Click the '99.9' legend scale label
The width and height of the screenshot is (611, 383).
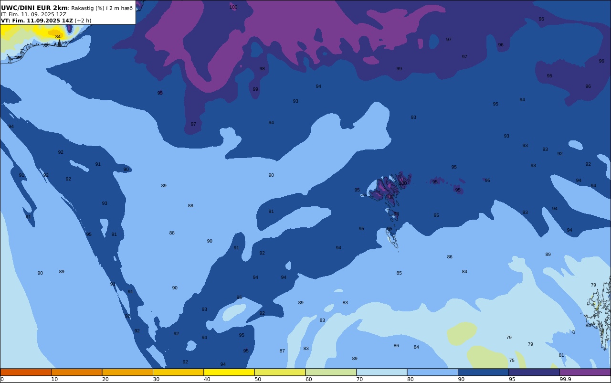click(x=566, y=379)
